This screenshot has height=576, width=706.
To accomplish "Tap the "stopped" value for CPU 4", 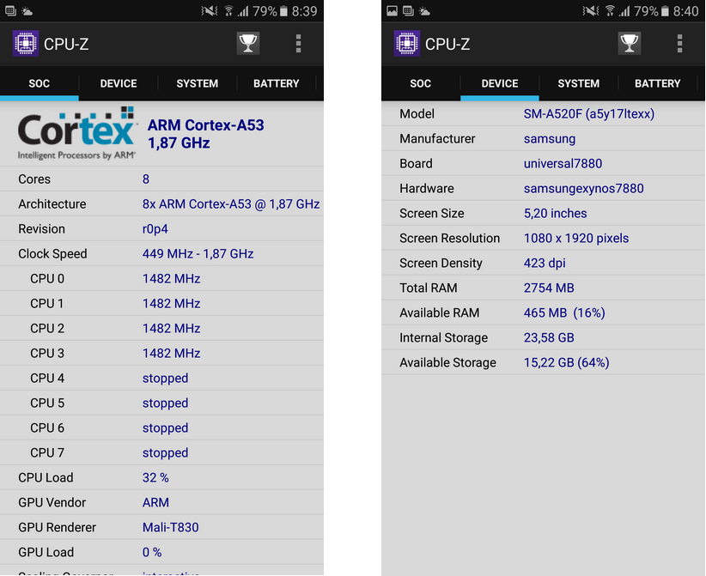I will (165, 379).
